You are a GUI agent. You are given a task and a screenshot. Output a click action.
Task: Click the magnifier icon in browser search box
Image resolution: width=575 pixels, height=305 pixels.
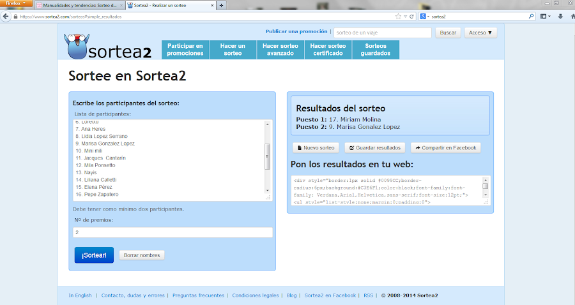[x=531, y=17]
